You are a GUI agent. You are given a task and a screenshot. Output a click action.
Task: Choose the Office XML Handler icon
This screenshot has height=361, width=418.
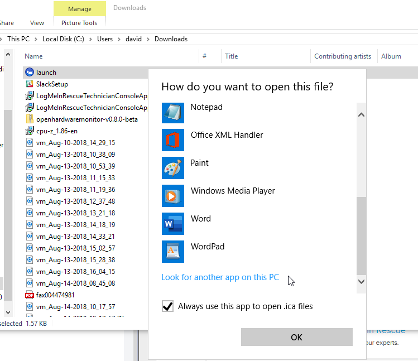(172, 140)
